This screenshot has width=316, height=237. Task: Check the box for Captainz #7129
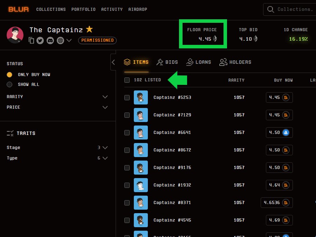127,115
